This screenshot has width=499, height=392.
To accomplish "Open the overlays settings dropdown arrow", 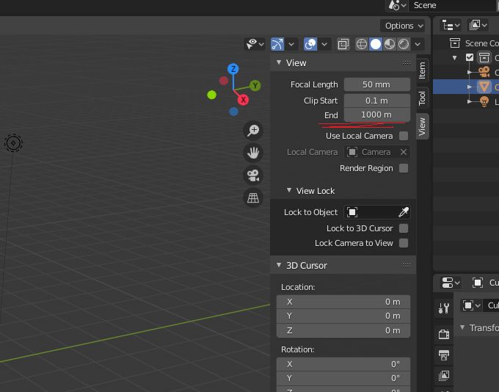I will click(324, 44).
